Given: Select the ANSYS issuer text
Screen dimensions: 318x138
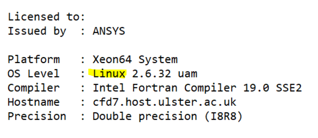Looking at the screenshot, I should tap(109, 31).
